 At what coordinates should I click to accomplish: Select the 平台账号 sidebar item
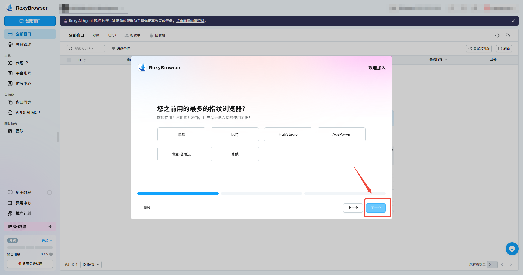pos(23,73)
